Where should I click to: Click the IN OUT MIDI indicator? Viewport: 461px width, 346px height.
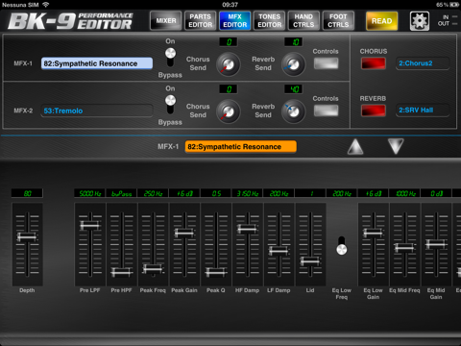pyautogui.click(x=448, y=20)
